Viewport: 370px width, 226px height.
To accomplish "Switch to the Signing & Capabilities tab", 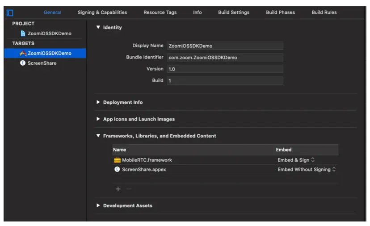I will [102, 13].
